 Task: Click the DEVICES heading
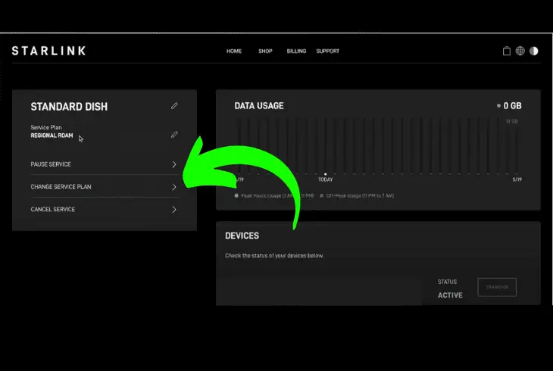coord(242,235)
